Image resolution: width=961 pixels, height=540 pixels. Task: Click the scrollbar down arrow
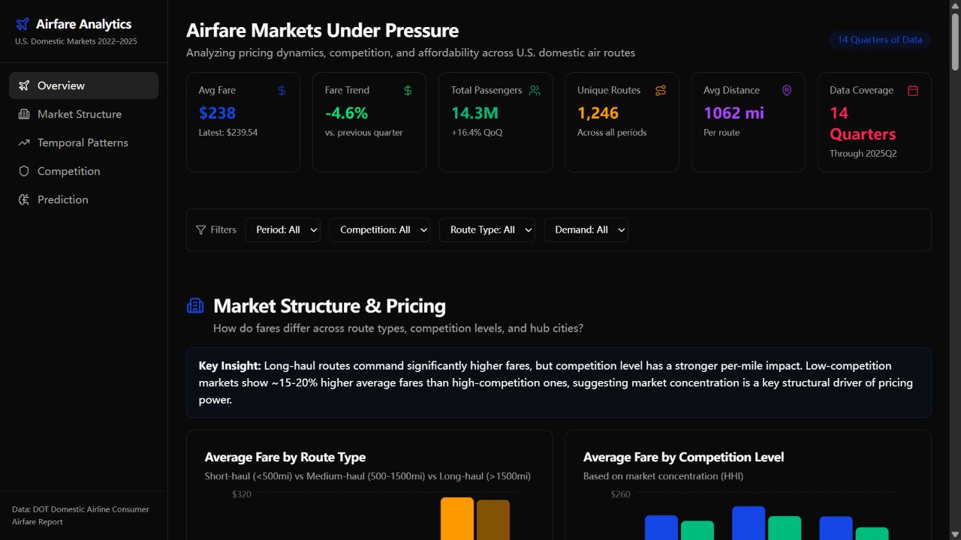click(955, 533)
